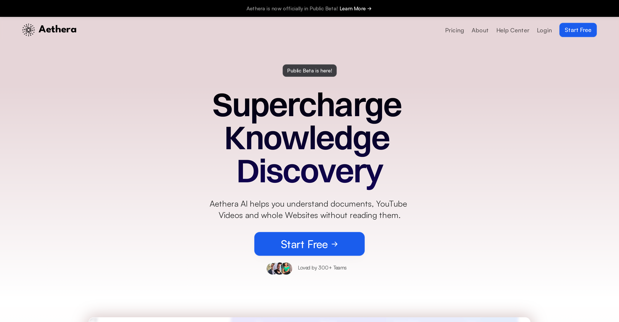This screenshot has height=322, width=619.
Task: Click the Aethera wordmark in the header
Action: pos(58,29)
